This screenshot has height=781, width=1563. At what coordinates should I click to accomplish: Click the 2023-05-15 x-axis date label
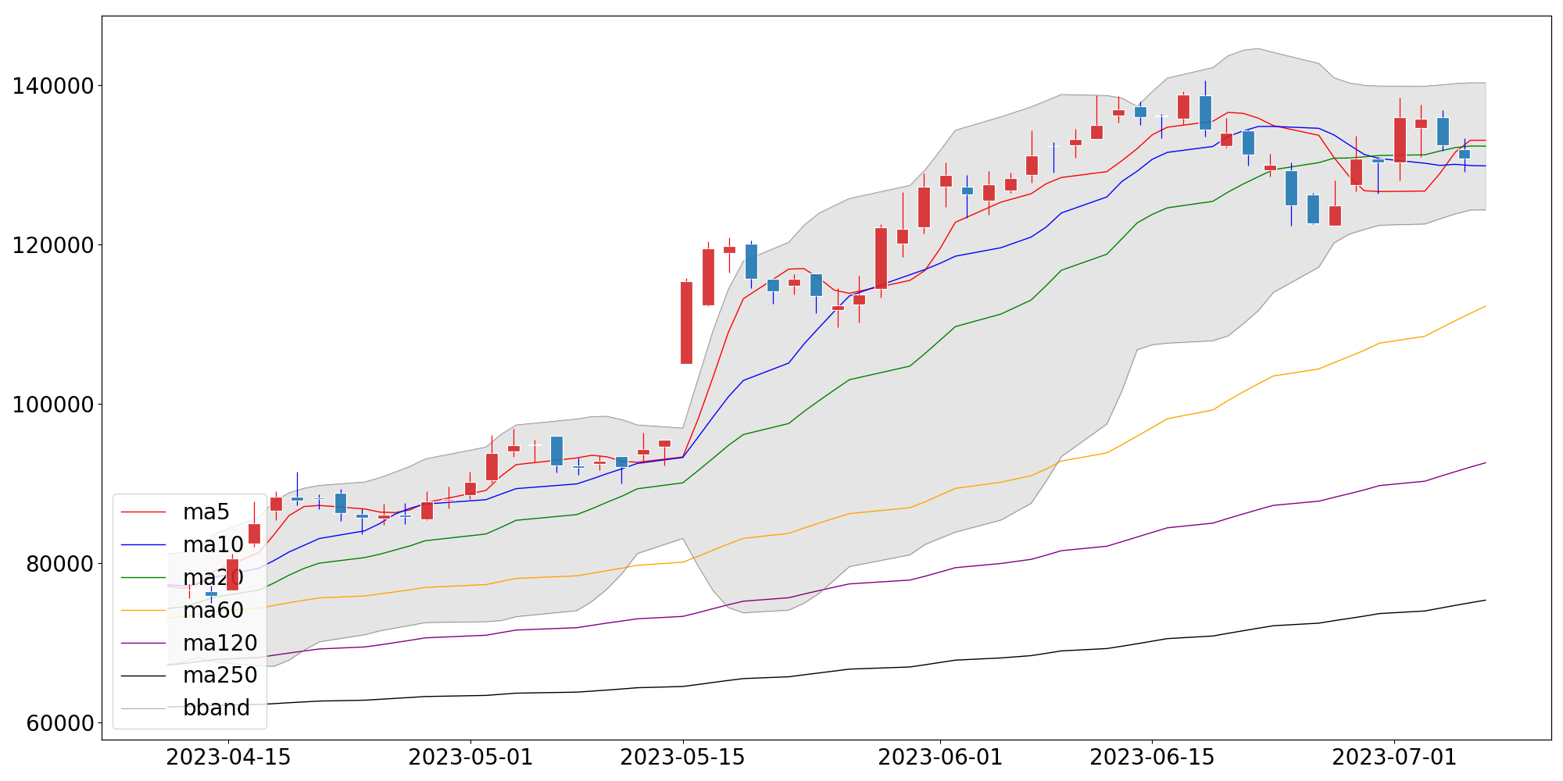click(x=682, y=758)
